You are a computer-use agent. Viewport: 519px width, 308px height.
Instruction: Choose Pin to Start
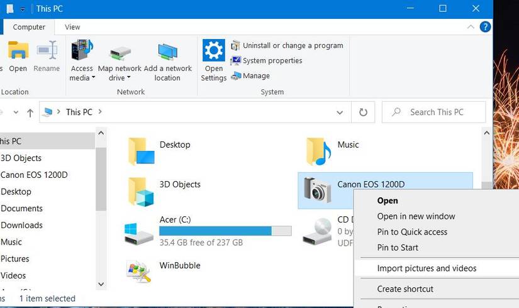click(398, 248)
